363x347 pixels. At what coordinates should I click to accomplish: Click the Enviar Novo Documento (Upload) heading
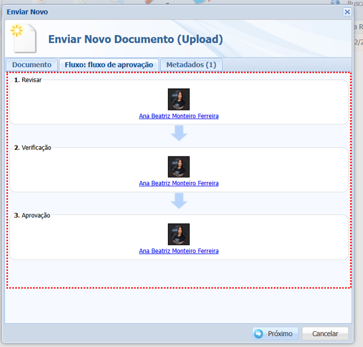point(135,40)
